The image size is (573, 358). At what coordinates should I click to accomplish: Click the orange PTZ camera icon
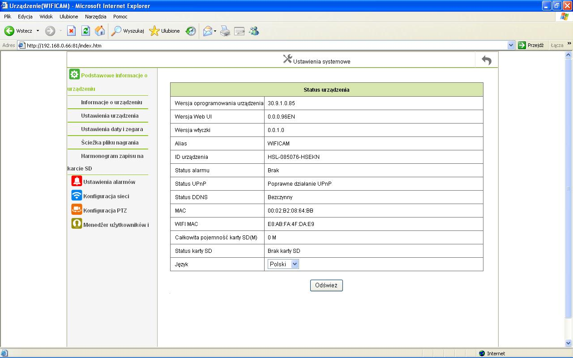(77, 209)
